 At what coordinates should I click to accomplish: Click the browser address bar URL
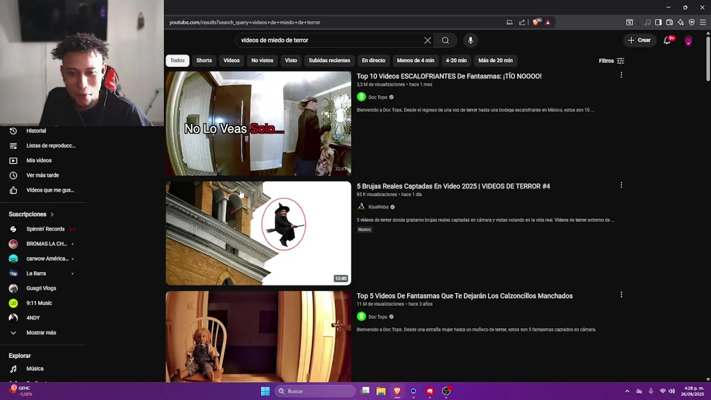pyautogui.click(x=245, y=22)
